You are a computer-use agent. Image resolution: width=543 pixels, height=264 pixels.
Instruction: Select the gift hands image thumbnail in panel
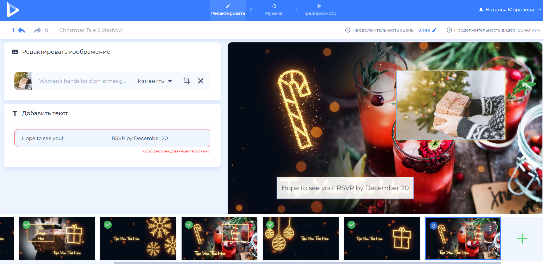pos(23,81)
